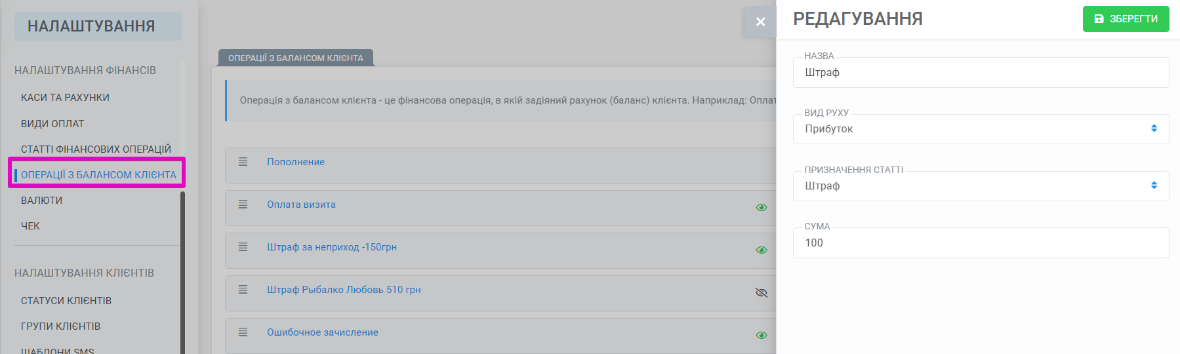This screenshot has height=354, width=1180.
Task: Click the Операції з балансом клієнта tab
Action: [296, 58]
